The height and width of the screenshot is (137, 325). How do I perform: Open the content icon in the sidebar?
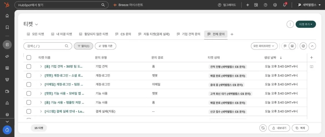tap(7, 68)
